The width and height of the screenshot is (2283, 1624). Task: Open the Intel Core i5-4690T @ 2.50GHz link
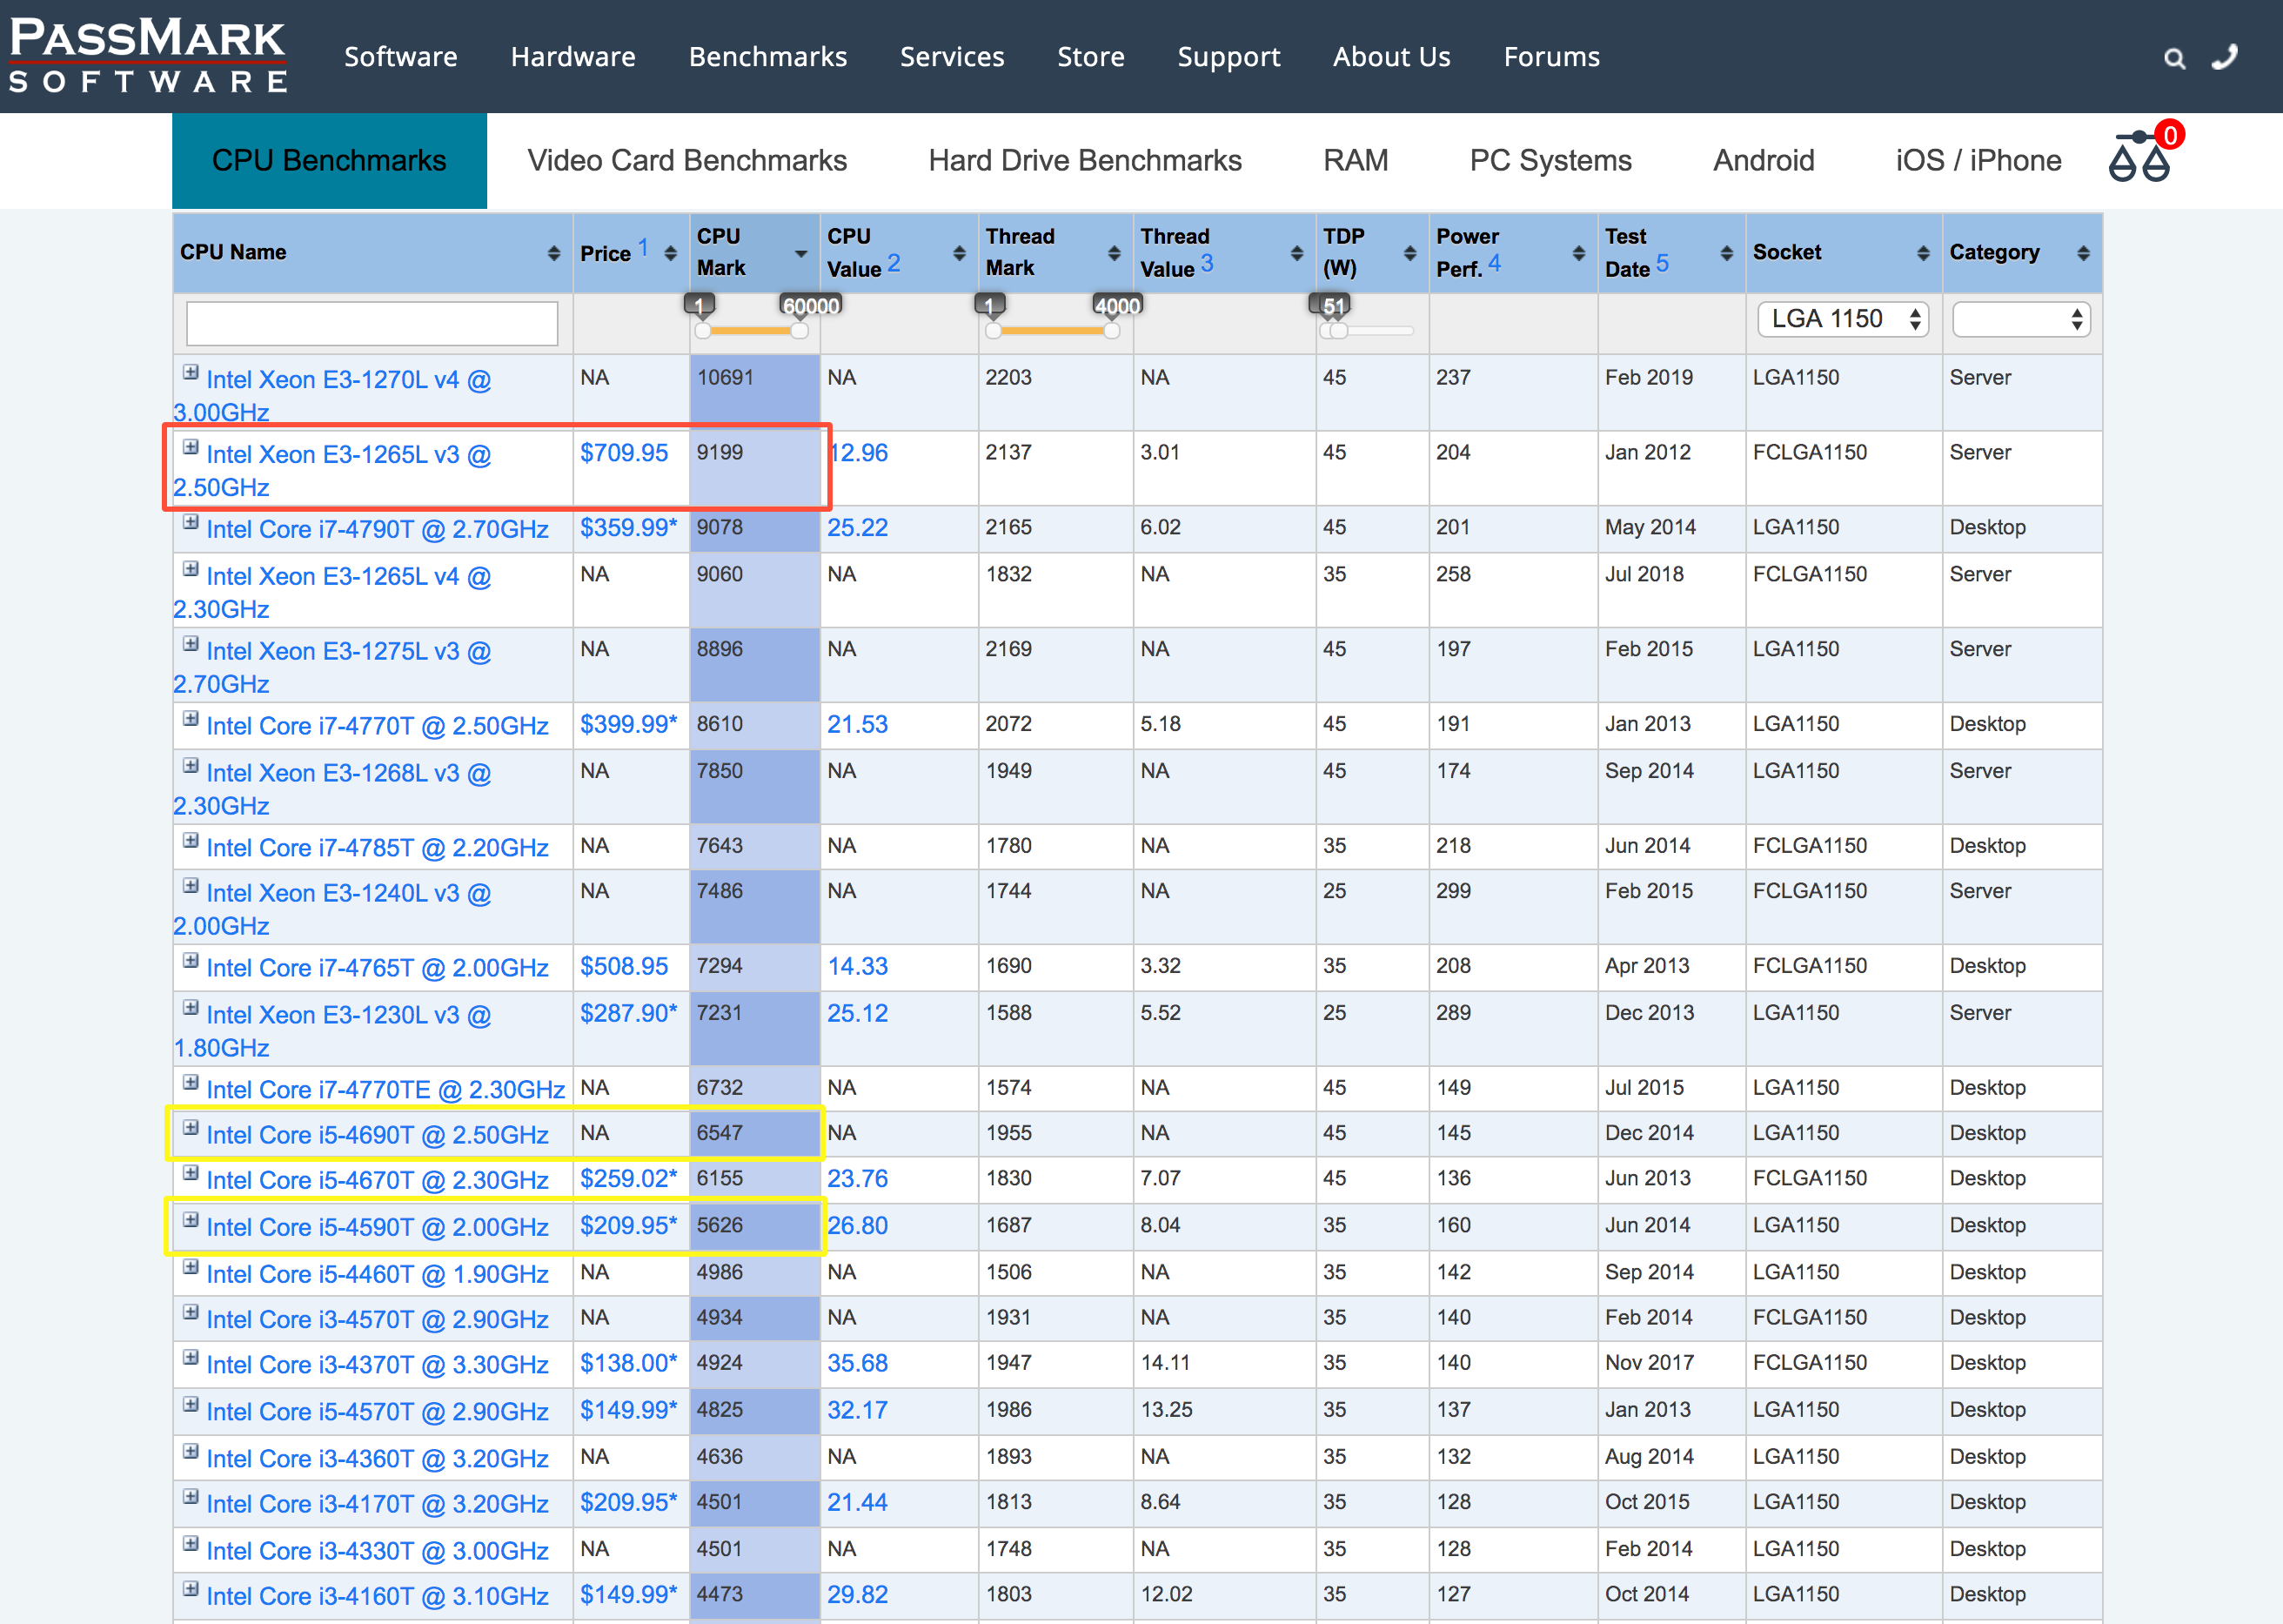point(378,1135)
